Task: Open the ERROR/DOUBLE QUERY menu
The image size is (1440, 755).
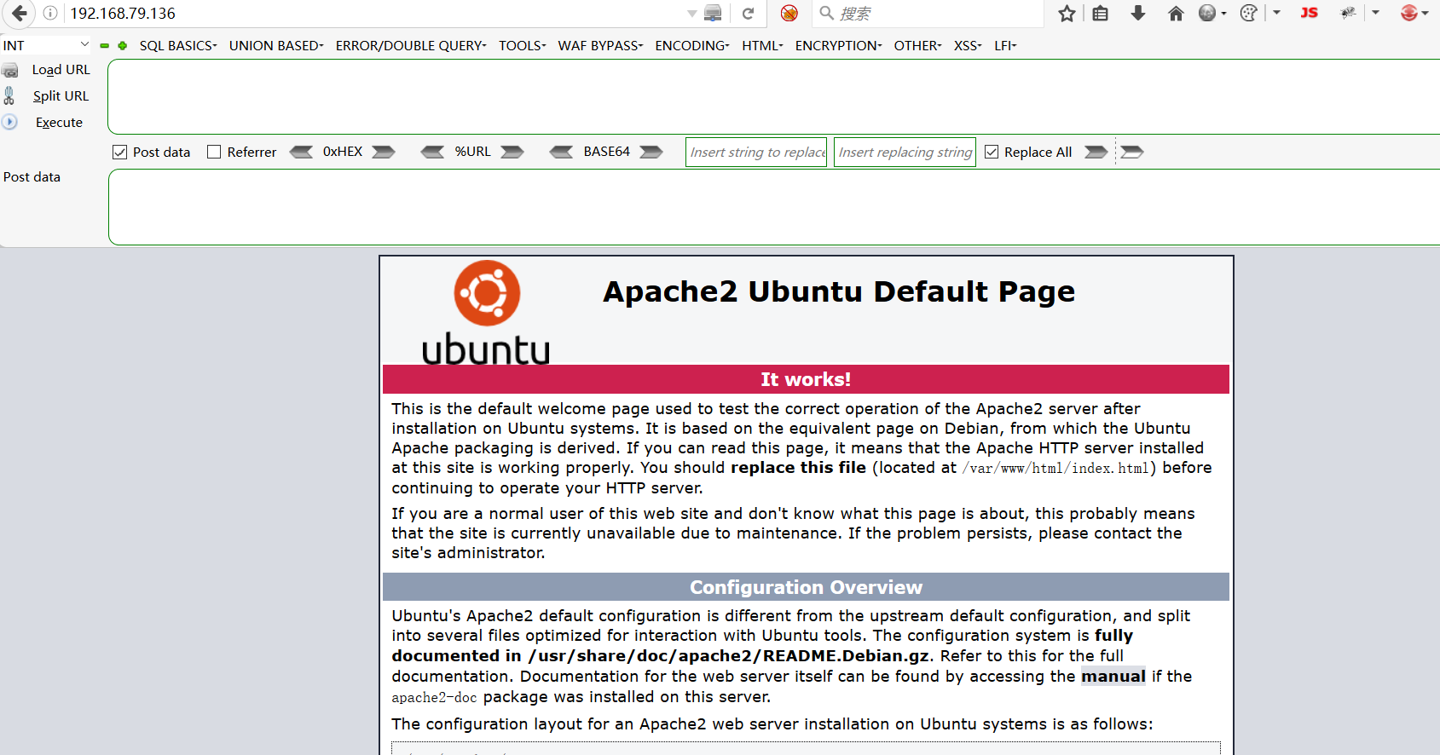Action: pyautogui.click(x=411, y=45)
